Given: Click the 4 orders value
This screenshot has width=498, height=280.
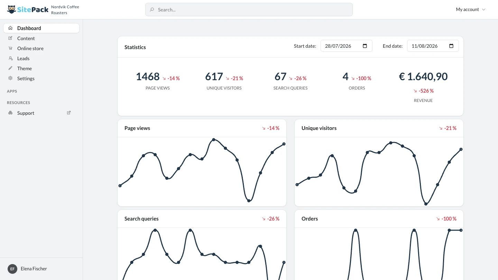Looking at the screenshot, I should coord(345,77).
